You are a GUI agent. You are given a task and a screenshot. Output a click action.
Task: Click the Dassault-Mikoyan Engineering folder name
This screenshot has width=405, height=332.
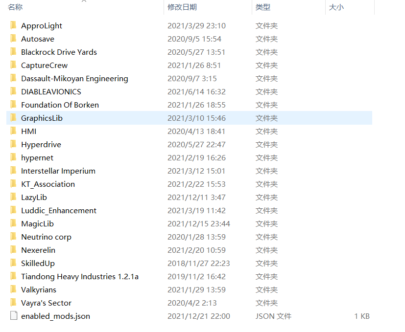pyautogui.click(x=74, y=78)
